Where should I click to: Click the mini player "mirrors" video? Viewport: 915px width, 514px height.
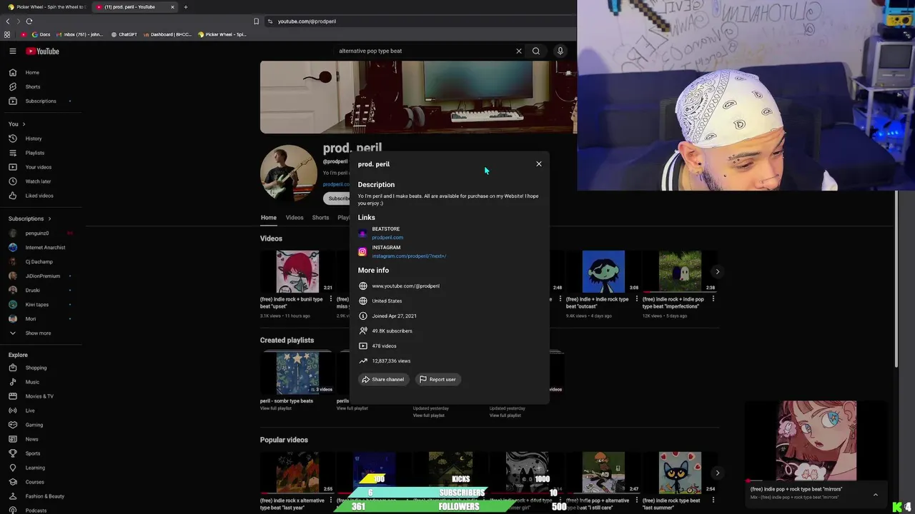point(816,441)
